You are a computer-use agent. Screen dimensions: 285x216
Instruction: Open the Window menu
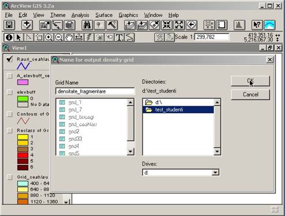tap(153, 15)
